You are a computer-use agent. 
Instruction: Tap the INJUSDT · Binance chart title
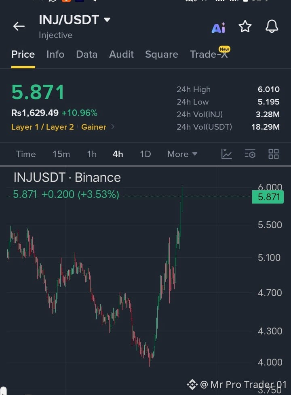click(x=67, y=177)
